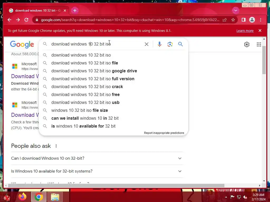270x202 pixels.
Task: Expand 'Is Windows 10 available for 32-bit systems?'
Action: pyautogui.click(x=97, y=171)
